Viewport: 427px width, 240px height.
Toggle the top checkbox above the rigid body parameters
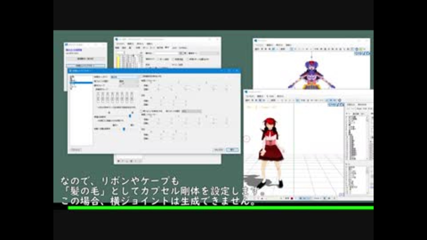pyautogui.click(x=141, y=76)
